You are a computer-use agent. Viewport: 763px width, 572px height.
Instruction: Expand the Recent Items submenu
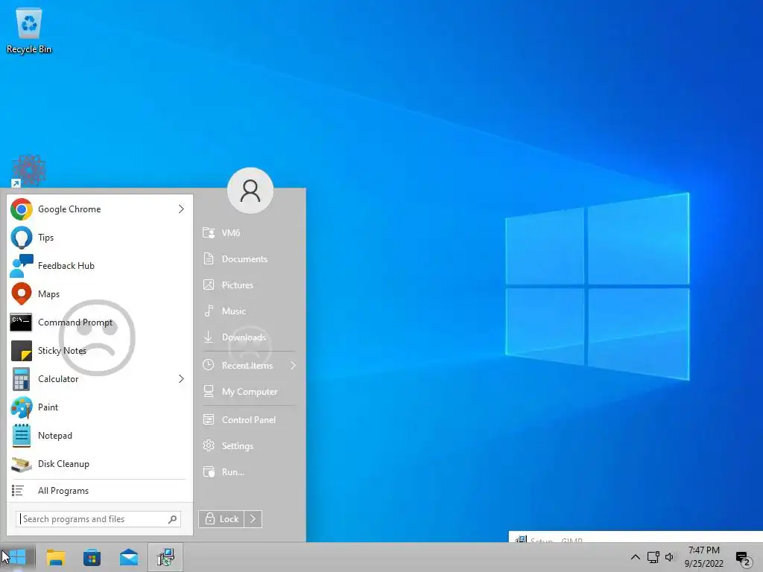(x=294, y=365)
